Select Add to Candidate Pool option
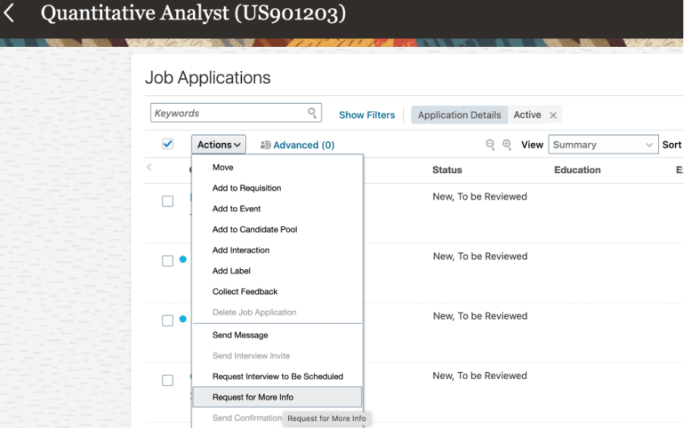The height and width of the screenshot is (428, 684). [x=254, y=229]
